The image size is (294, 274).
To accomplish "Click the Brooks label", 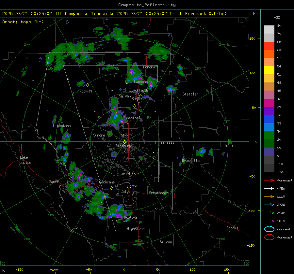I will tap(232, 228).
